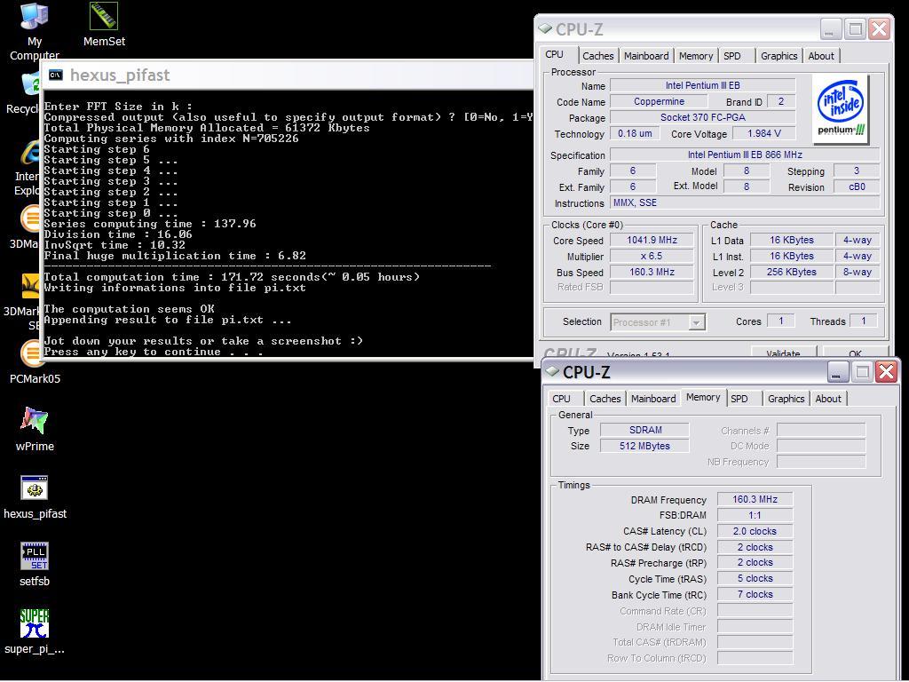Click memory Size 512 MBytes field
Screen dimensions: 909x682
point(644,446)
